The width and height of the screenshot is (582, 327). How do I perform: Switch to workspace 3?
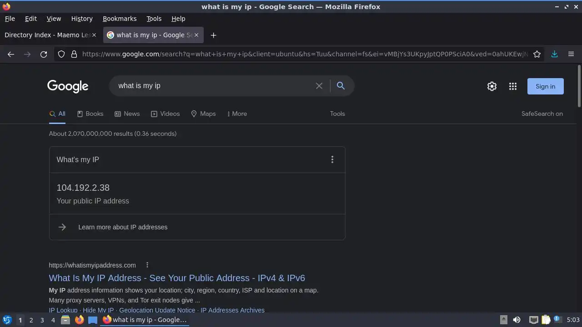pyautogui.click(x=42, y=320)
